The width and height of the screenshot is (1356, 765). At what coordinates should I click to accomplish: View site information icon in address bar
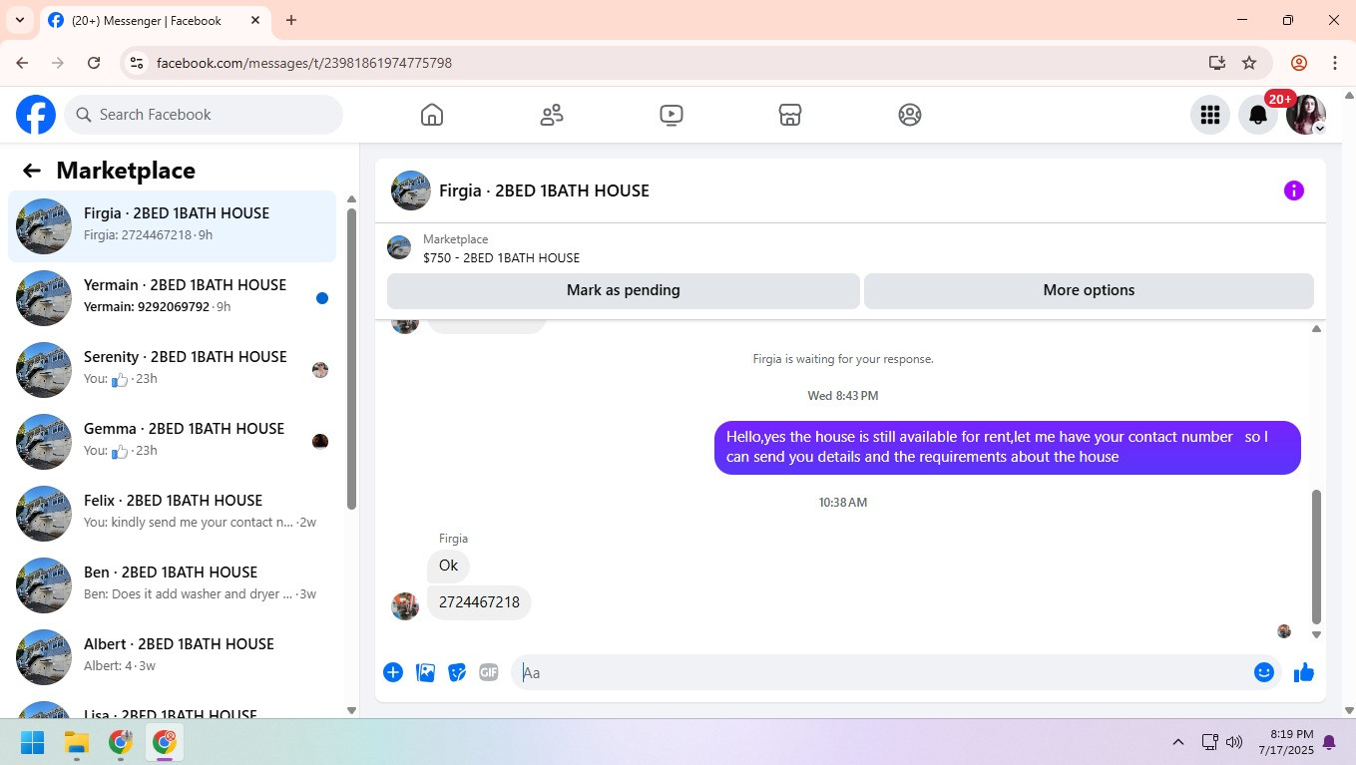[138, 63]
